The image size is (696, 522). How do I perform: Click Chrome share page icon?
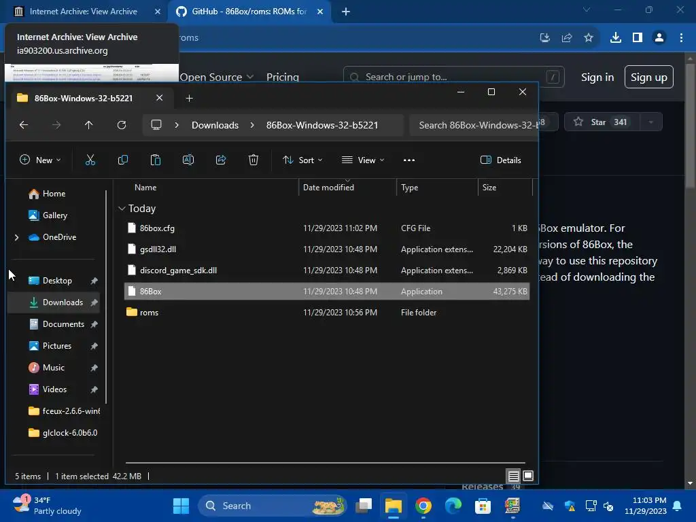click(x=567, y=38)
